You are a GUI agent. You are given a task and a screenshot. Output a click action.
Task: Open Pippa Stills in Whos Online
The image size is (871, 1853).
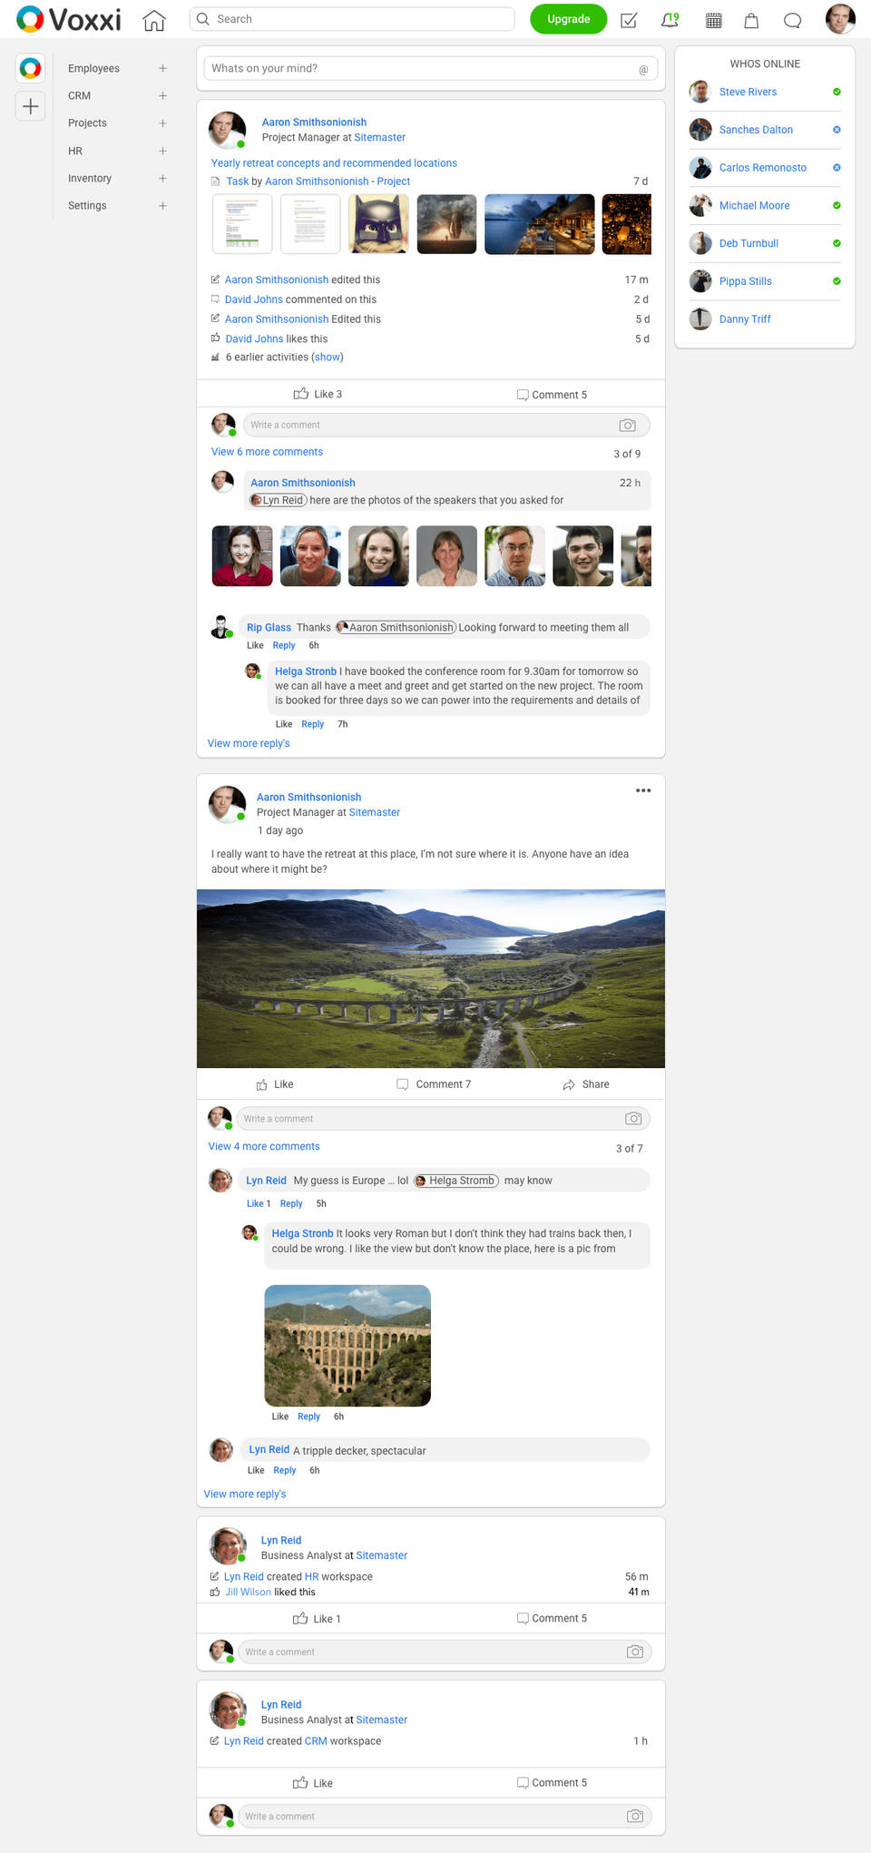click(745, 281)
